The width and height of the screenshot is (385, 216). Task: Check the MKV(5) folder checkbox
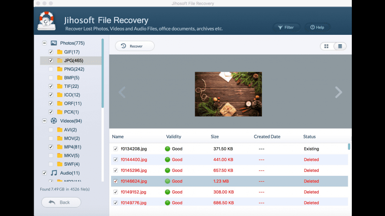[x=51, y=155]
